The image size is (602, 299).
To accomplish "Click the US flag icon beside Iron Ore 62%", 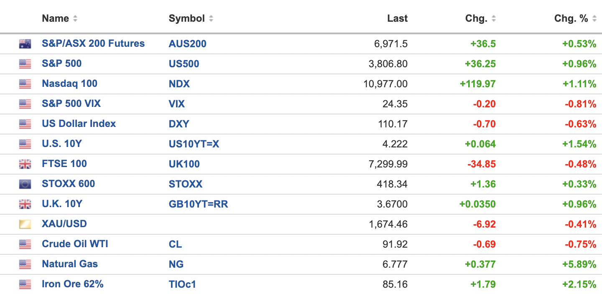I will coord(25,284).
